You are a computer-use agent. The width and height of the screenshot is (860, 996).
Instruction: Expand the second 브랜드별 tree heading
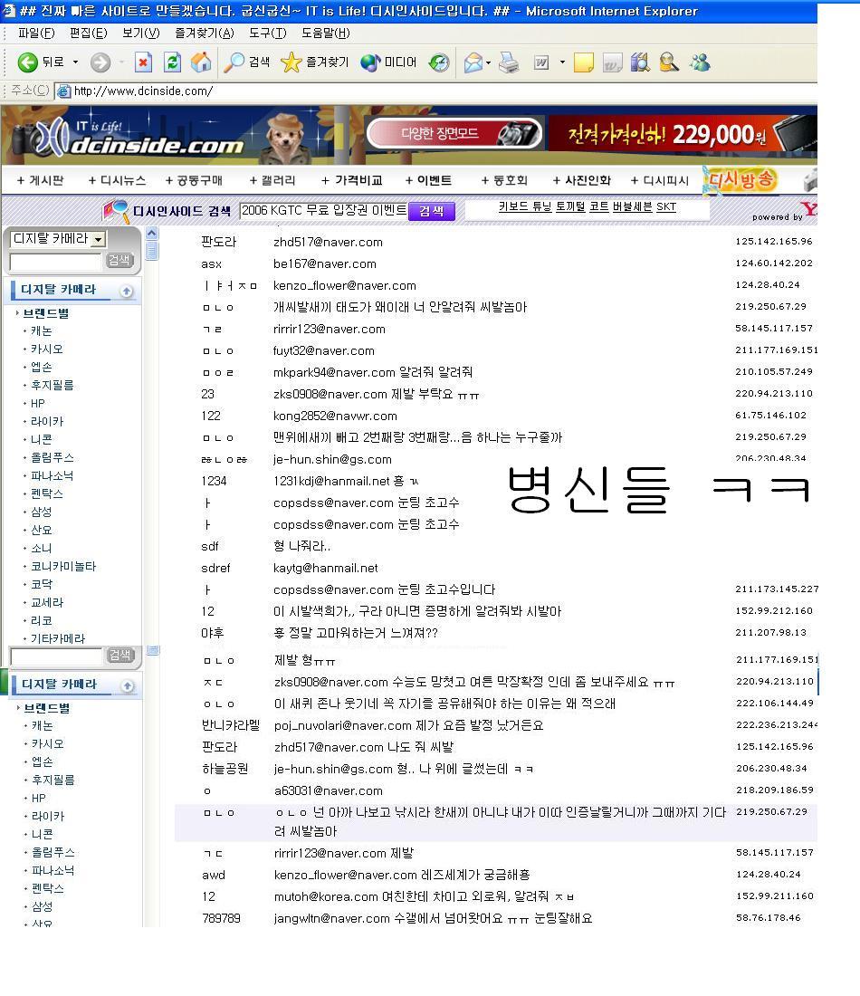pyautogui.click(x=47, y=708)
